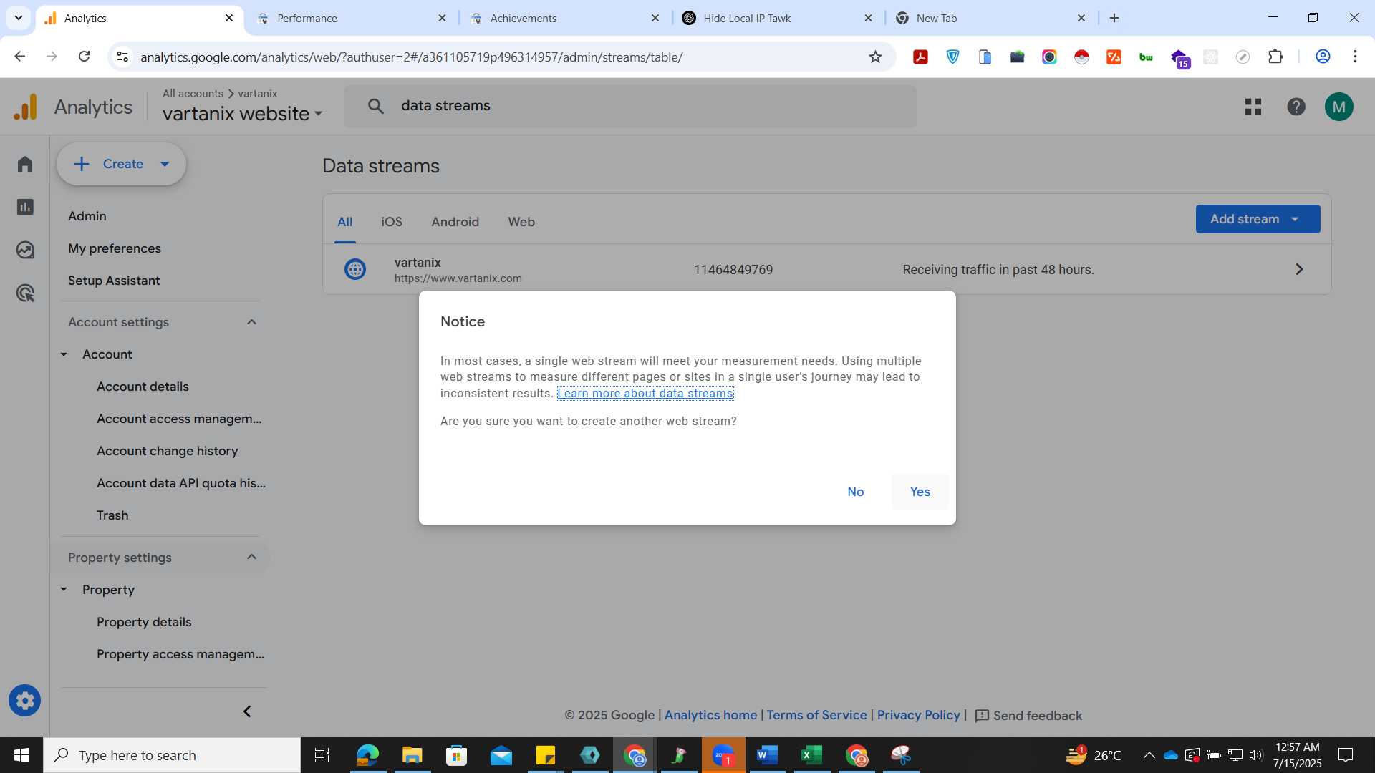Reload the page

(x=84, y=57)
